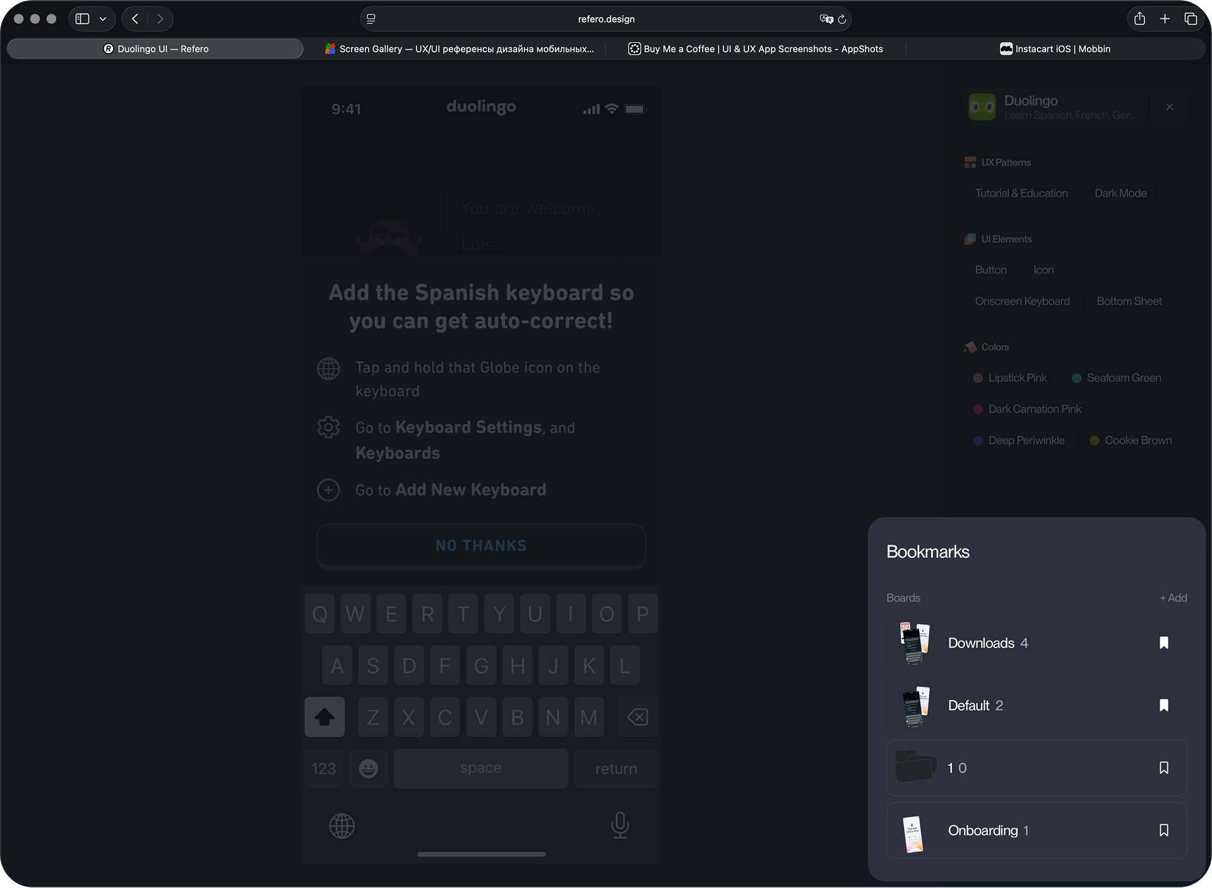
Task: Tap the microphone dictation icon
Action: coord(621,825)
